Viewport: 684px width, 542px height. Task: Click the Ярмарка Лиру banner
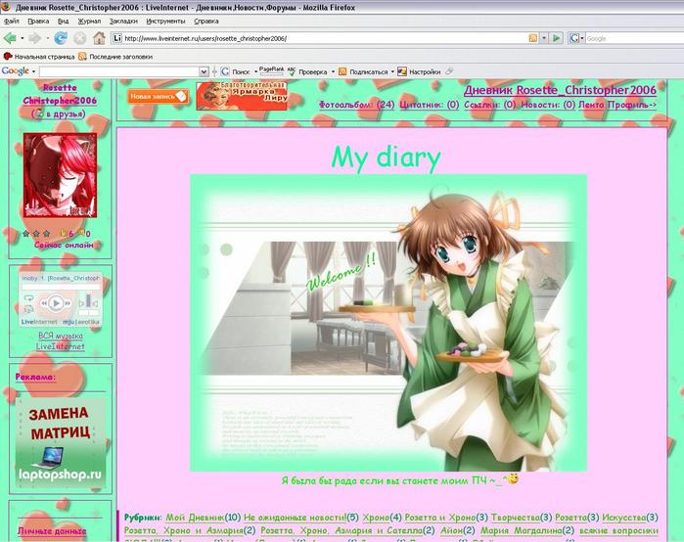[242, 96]
